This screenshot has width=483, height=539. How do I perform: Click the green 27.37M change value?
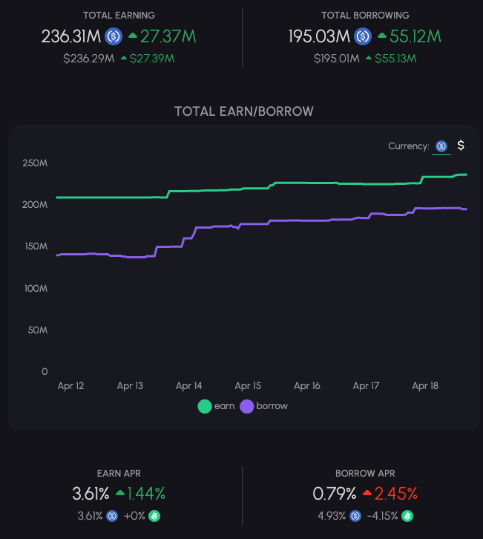point(168,36)
